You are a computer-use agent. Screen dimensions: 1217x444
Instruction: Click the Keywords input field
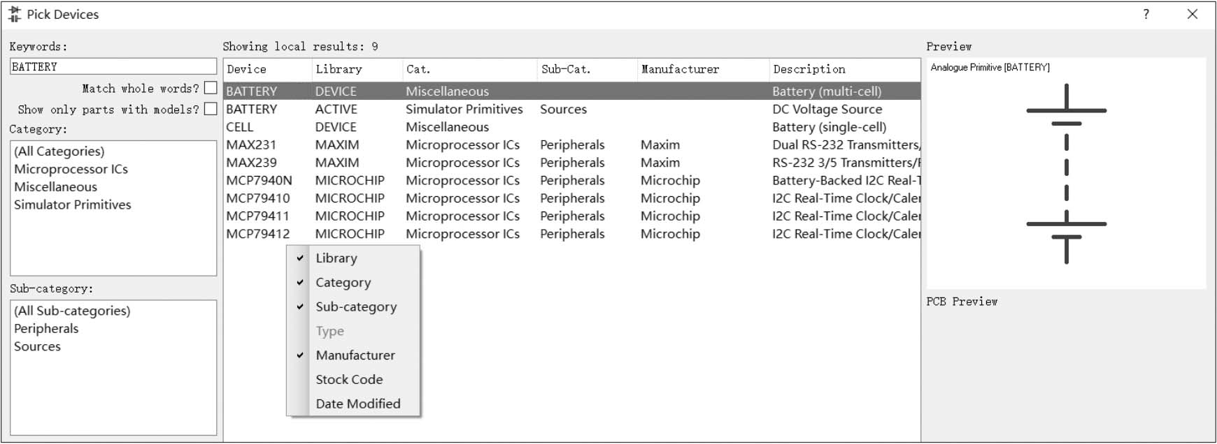(x=113, y=67)
